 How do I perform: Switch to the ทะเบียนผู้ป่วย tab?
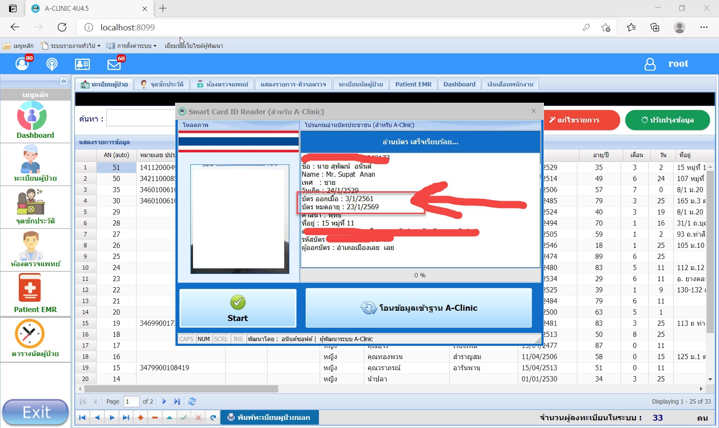104,84
